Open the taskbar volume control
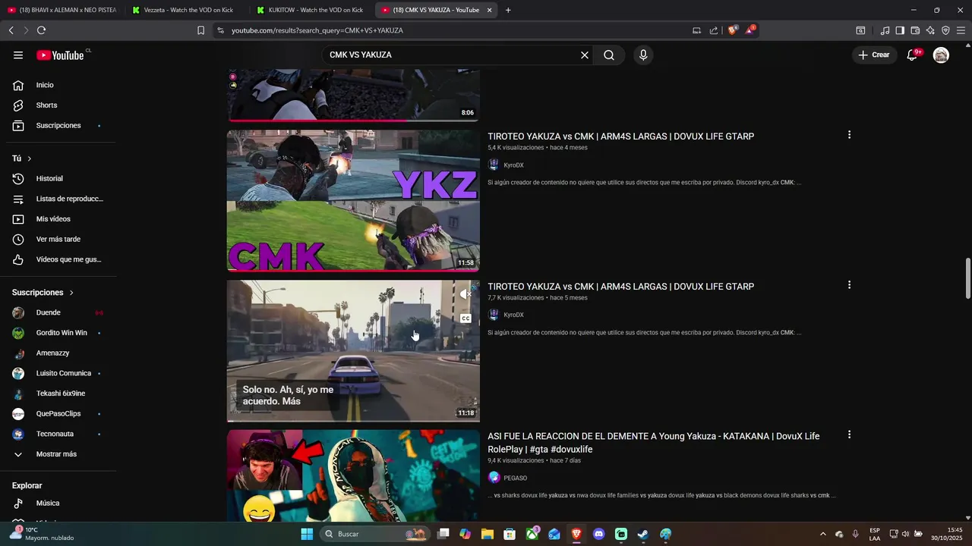972x546 pixels. point(905,534)
